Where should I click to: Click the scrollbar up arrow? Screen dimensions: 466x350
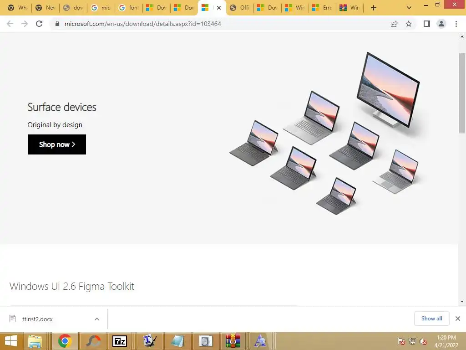click(x=462, y=36)
